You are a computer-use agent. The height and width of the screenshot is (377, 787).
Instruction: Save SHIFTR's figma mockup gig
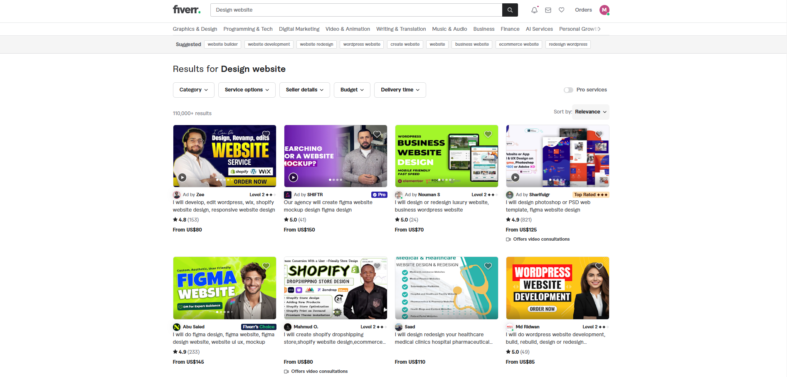[377, 134]
